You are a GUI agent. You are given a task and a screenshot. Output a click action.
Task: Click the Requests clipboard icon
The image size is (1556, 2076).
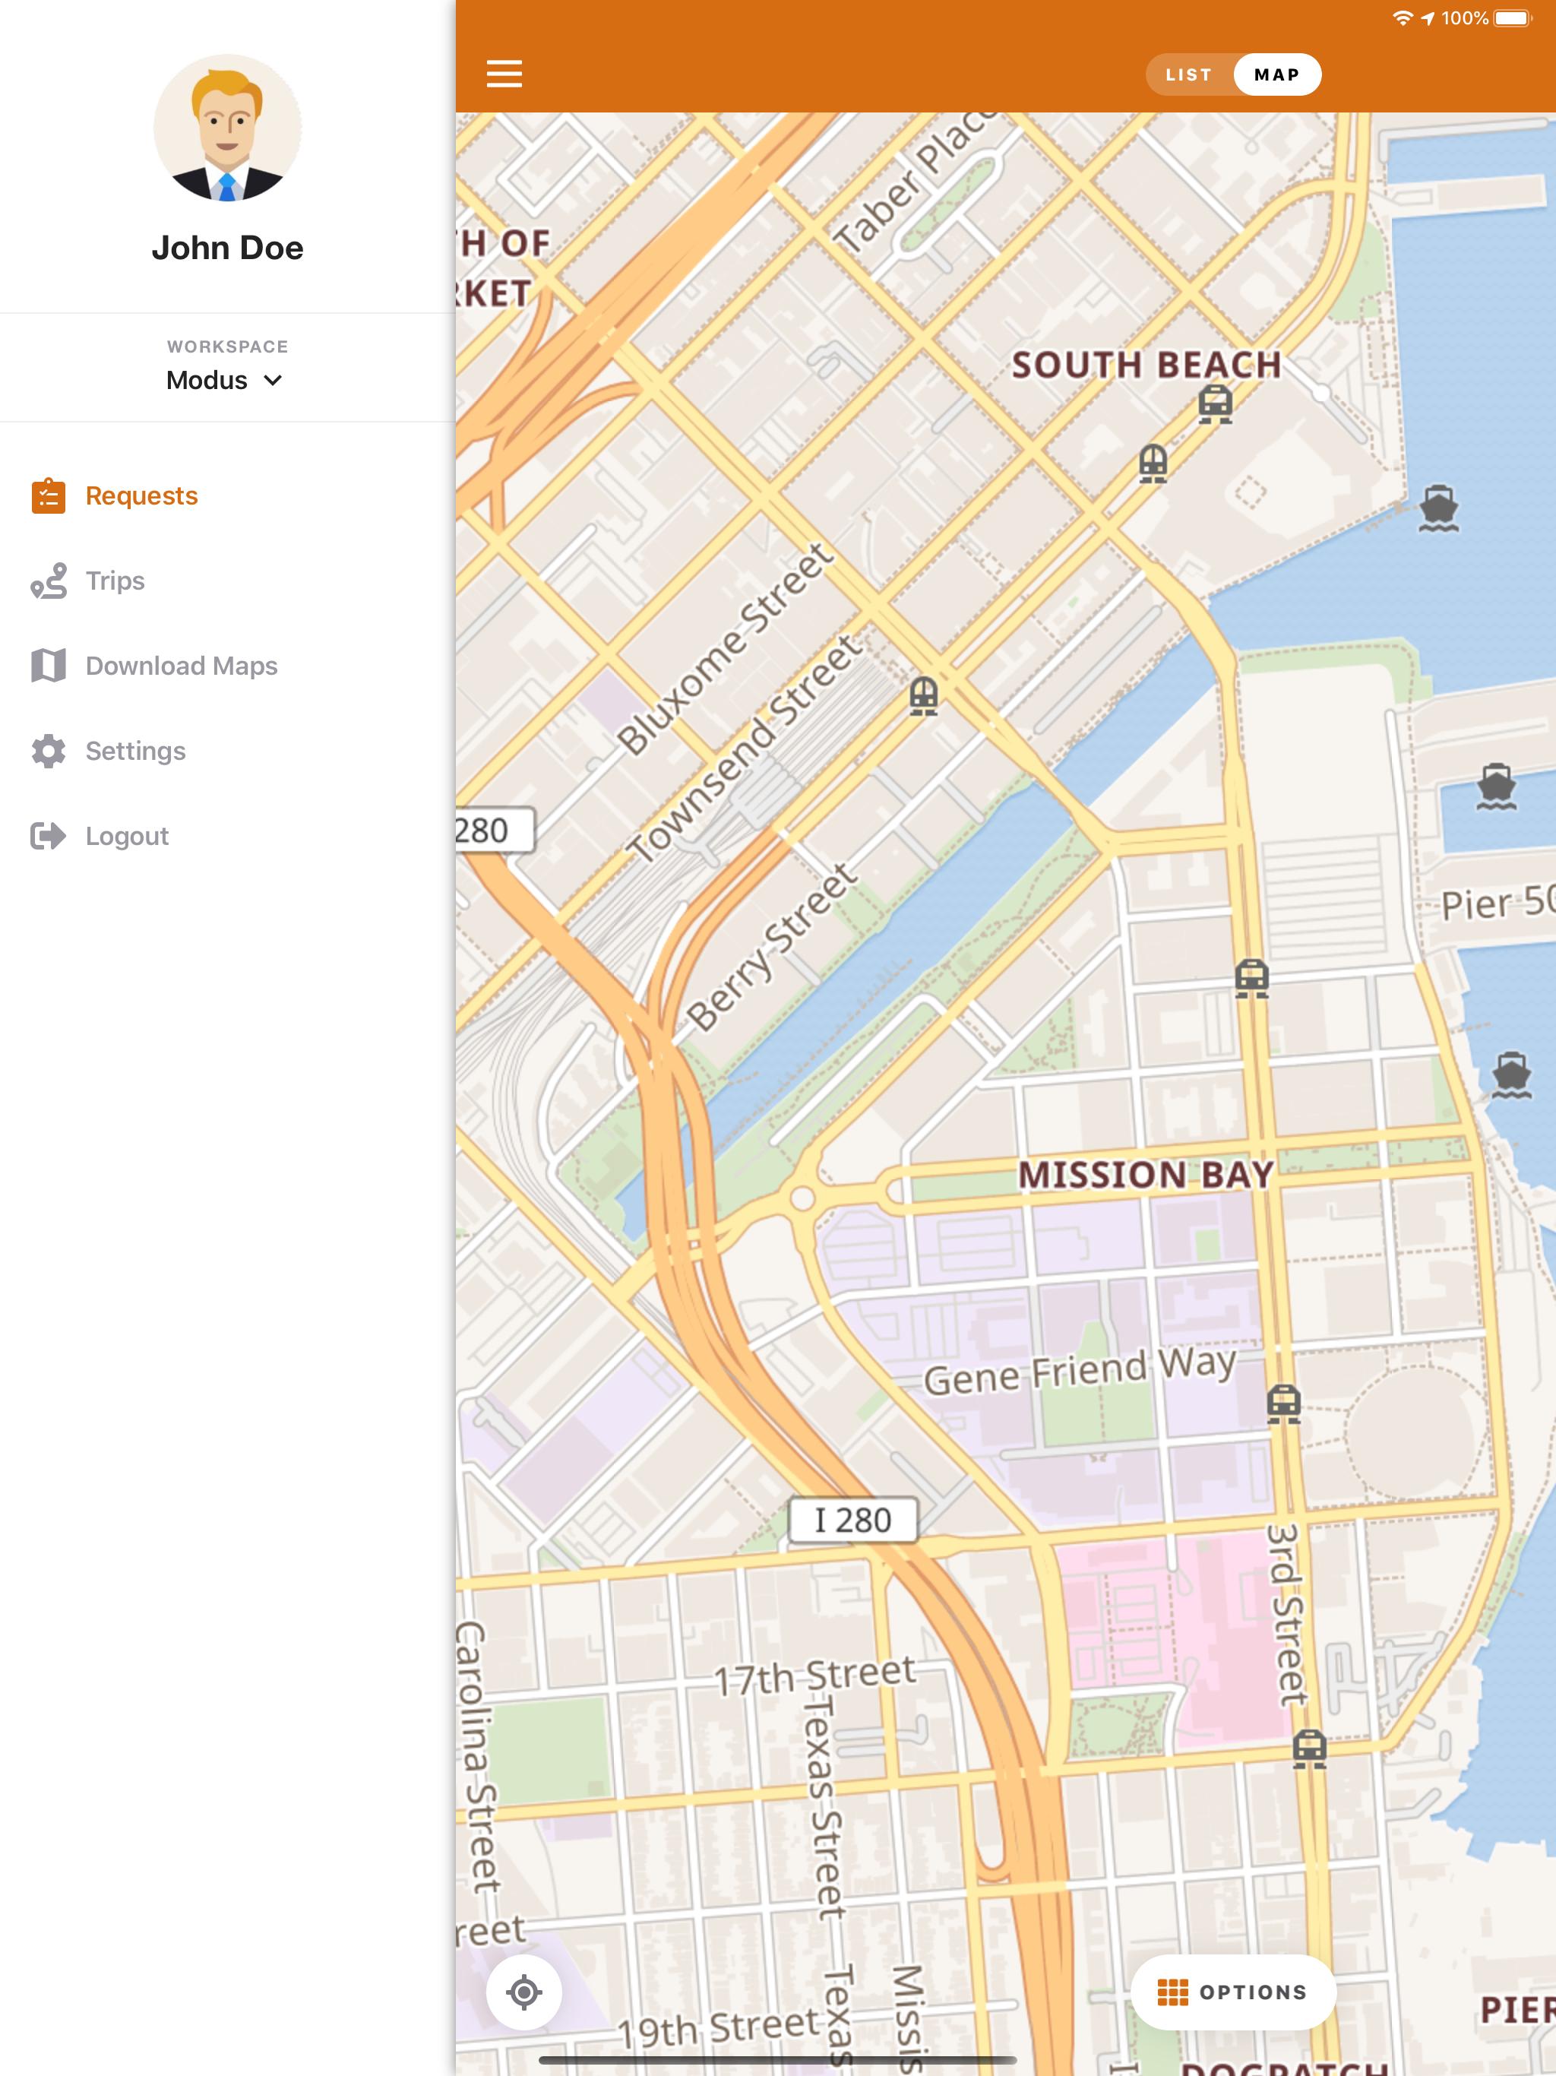coord(49,495)
